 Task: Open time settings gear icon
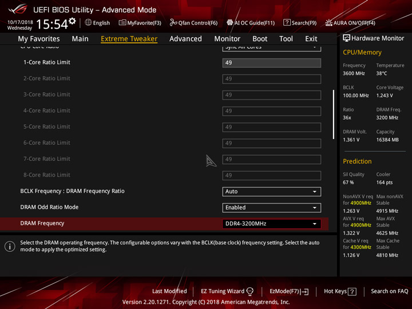72,21
